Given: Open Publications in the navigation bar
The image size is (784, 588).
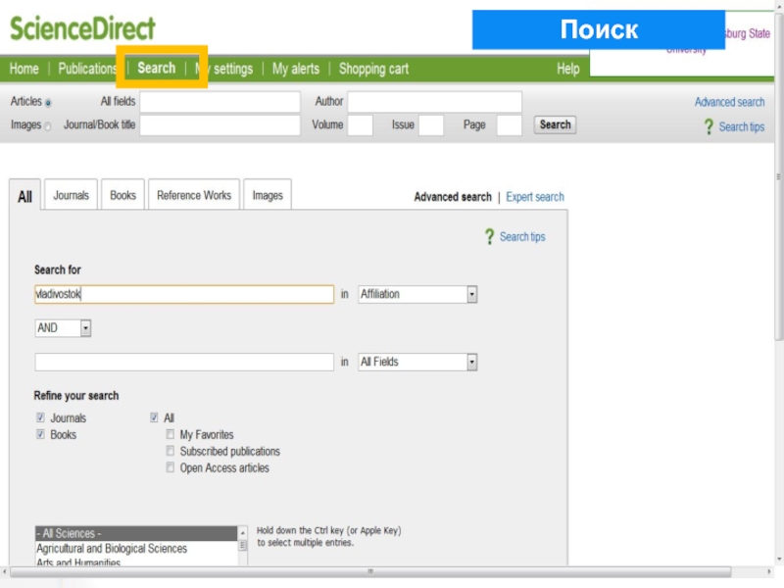Looking at the screenshot, I should pos(87,69).
